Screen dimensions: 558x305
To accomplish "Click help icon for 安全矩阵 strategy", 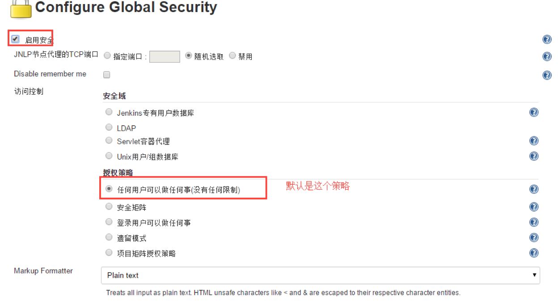I will [533, 207].
